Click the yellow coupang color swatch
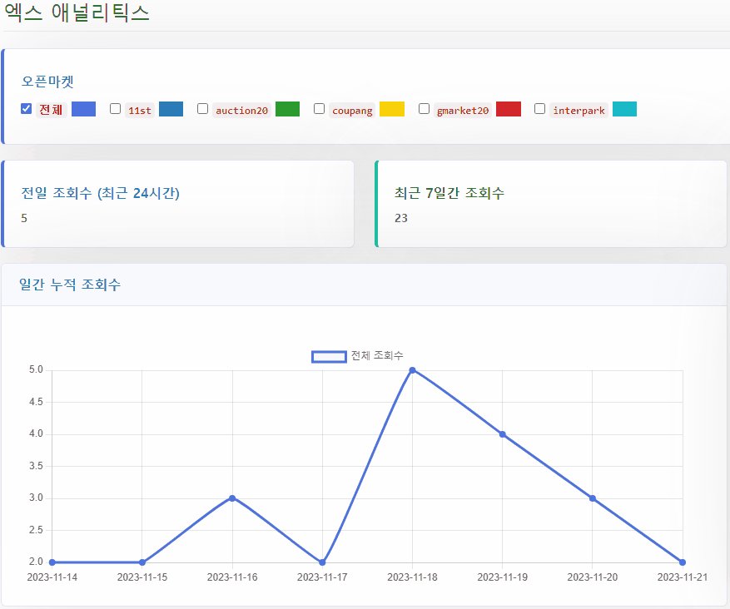The width and height of the screenshot is (730, 609). 391,109
